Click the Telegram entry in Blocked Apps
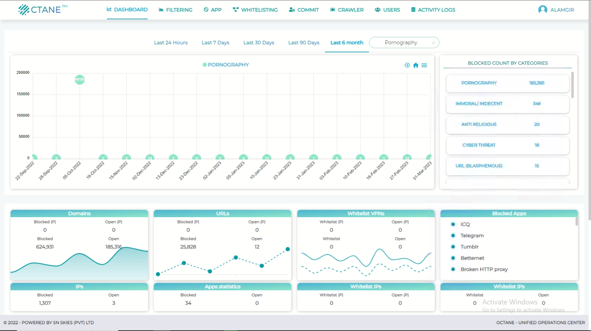 (472, 236)
